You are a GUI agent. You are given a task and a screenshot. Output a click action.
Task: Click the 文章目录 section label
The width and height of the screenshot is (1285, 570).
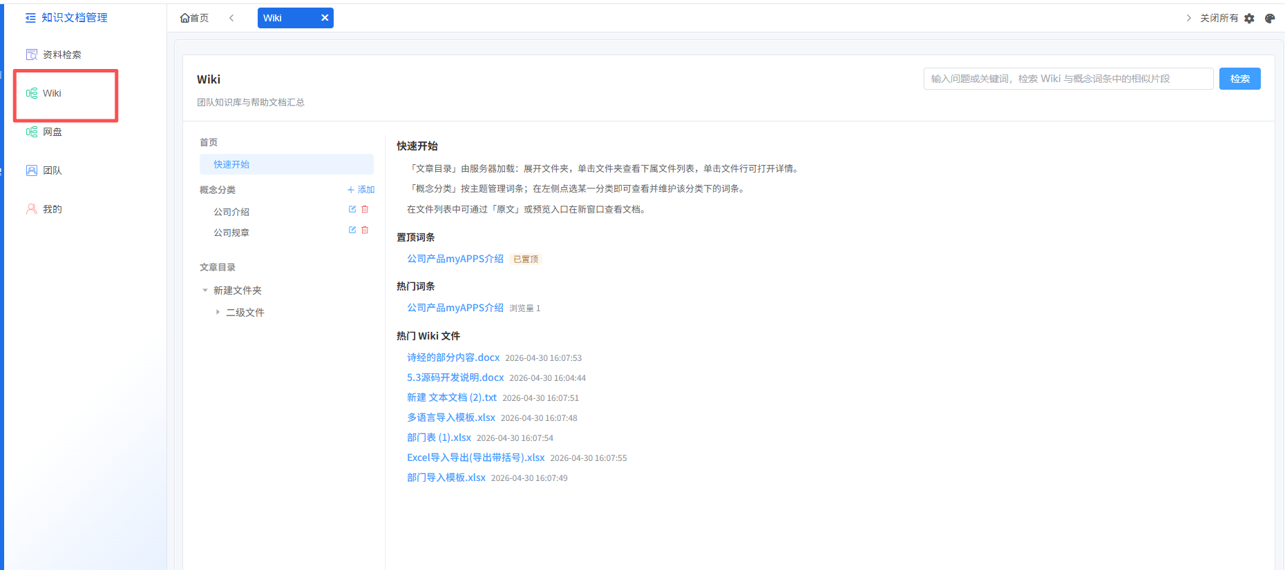coord(218,267)
